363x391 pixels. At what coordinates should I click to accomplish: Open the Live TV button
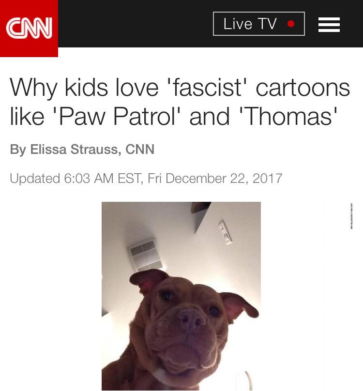[x=259, y=24]
